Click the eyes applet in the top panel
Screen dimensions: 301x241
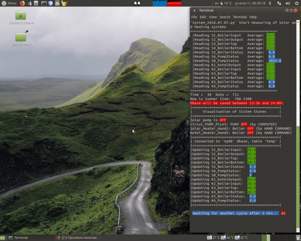[137, 3]
